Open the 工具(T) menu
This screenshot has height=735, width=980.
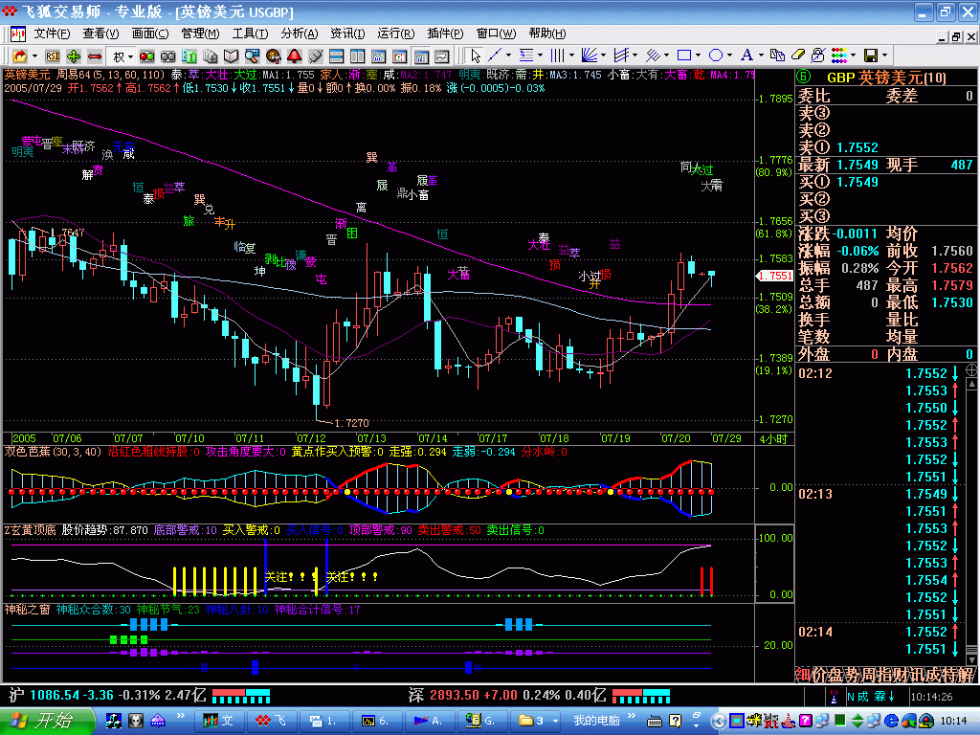pos(250,33)
